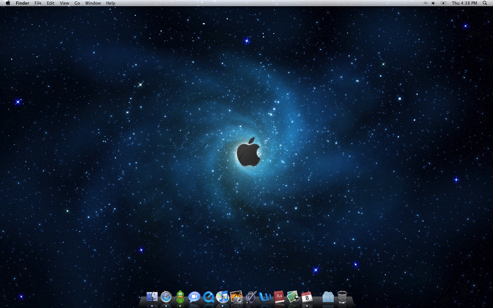Open the Documents folder stack in Dock
The image size is (493, 308).
[328, 297]
